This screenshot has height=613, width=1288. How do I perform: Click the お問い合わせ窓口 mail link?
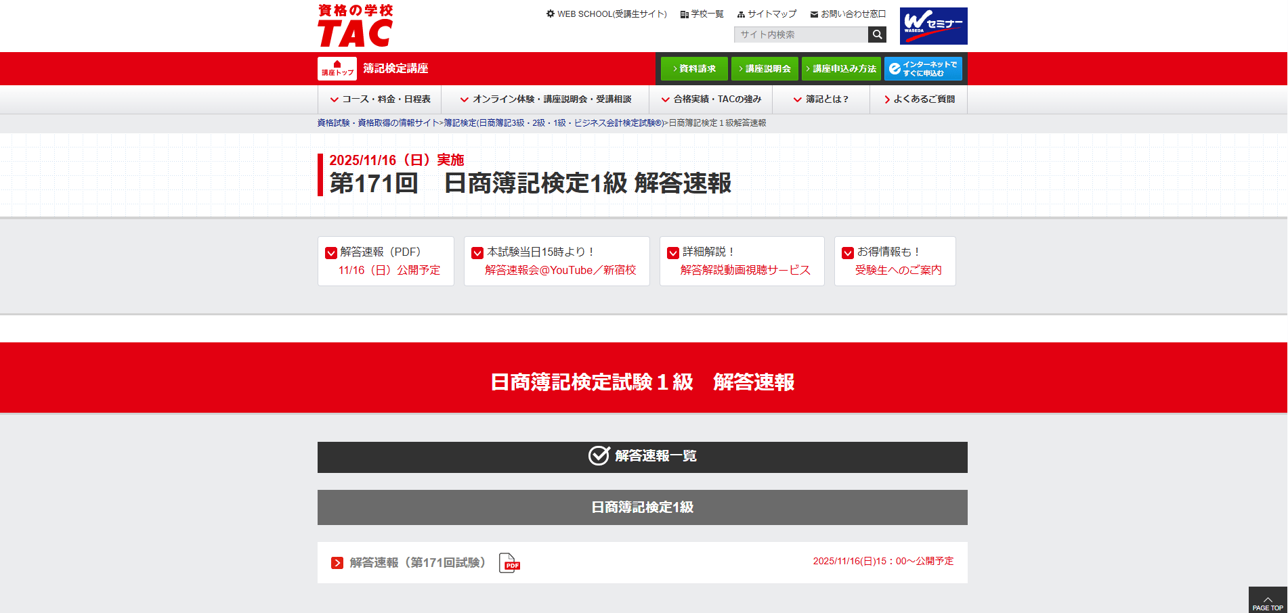848,14
